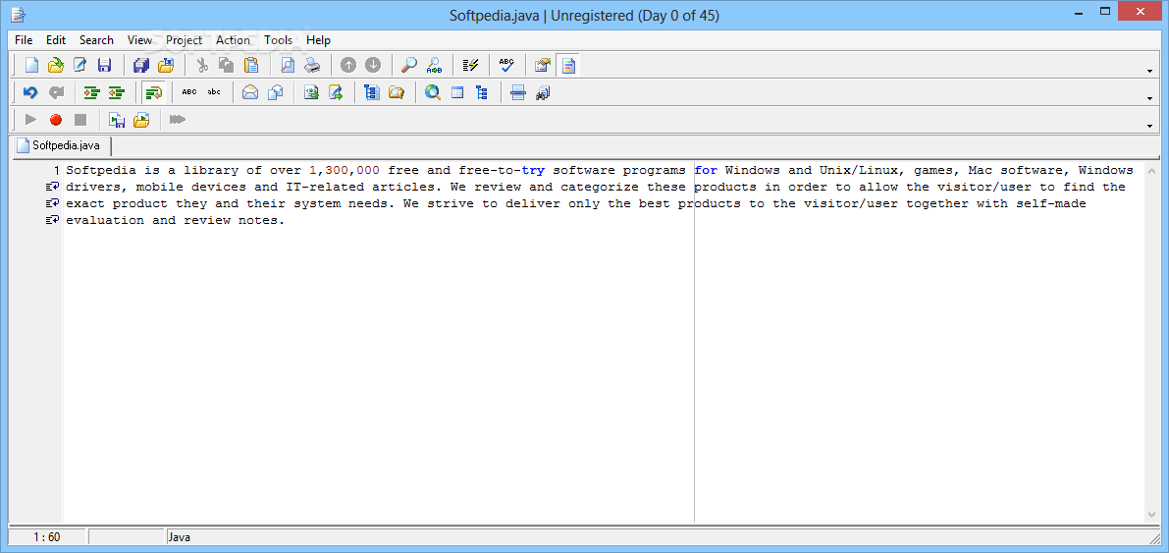Open the Help menu
The image size is (1169, 553).
(318, 40)
